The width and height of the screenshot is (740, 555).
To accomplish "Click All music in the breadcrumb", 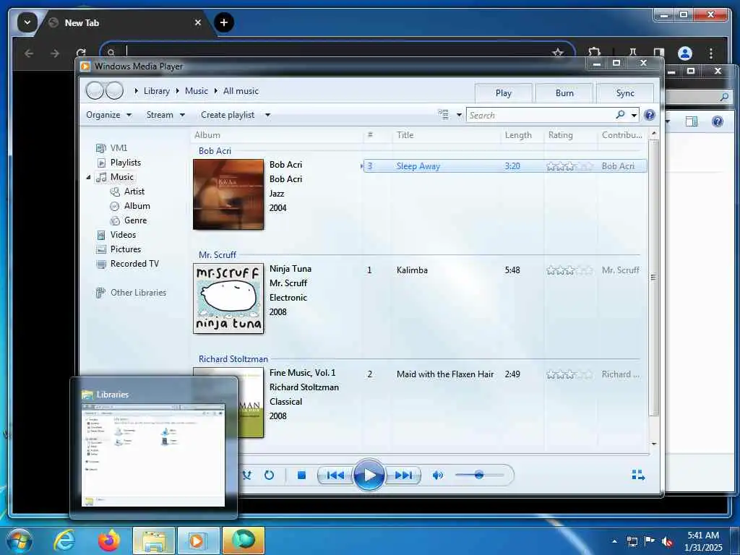I will tap(241, 91).
